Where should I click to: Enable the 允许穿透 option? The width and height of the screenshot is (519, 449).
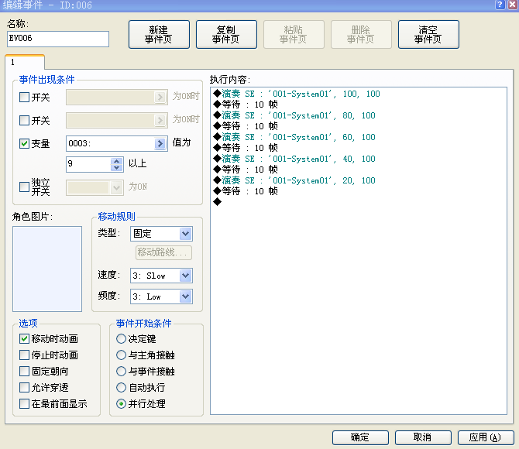(24, 388)
